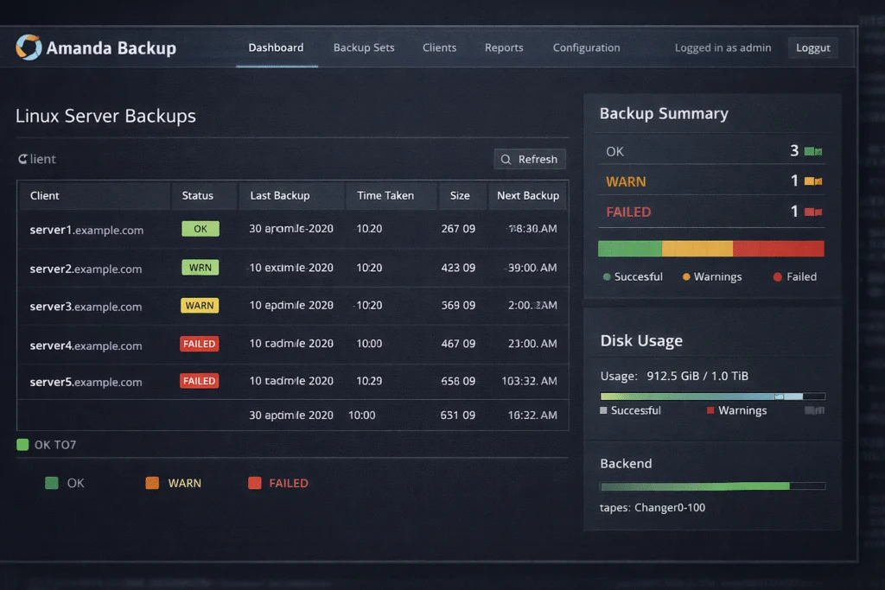Viewport: 885px width, 590px height.
Task: Open the server1.example.com client link
Action: tap(86, 230)
